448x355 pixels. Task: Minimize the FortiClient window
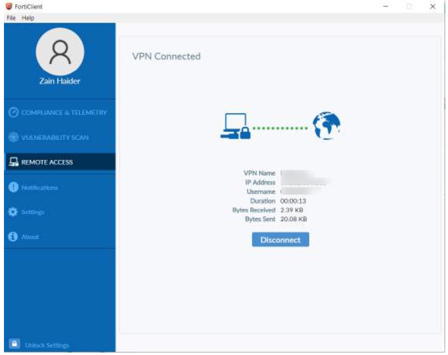click(385, 6)
